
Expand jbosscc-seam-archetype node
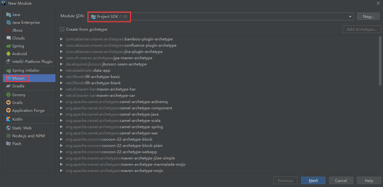[x=61, y=64]
